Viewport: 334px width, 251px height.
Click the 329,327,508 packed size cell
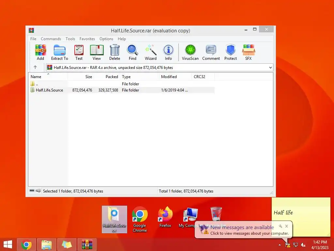click(x=108, y=90)
